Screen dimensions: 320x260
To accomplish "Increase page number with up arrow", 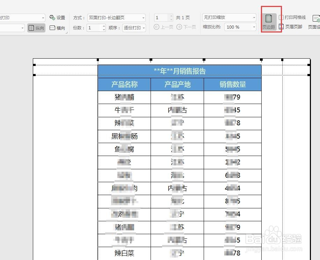I will 171,16.
